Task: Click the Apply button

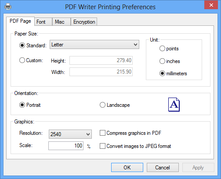Action: pos(198,168)
